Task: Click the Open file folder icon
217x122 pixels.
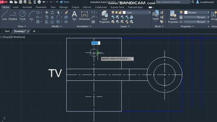Action: (x=16, y=2)
